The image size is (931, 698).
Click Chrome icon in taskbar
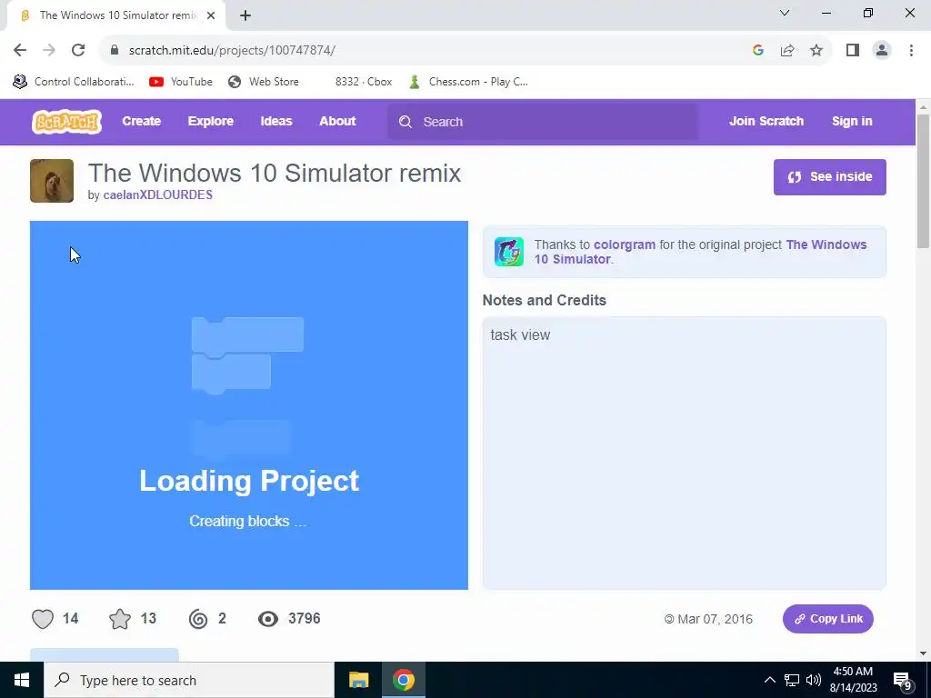pos(403,680)
